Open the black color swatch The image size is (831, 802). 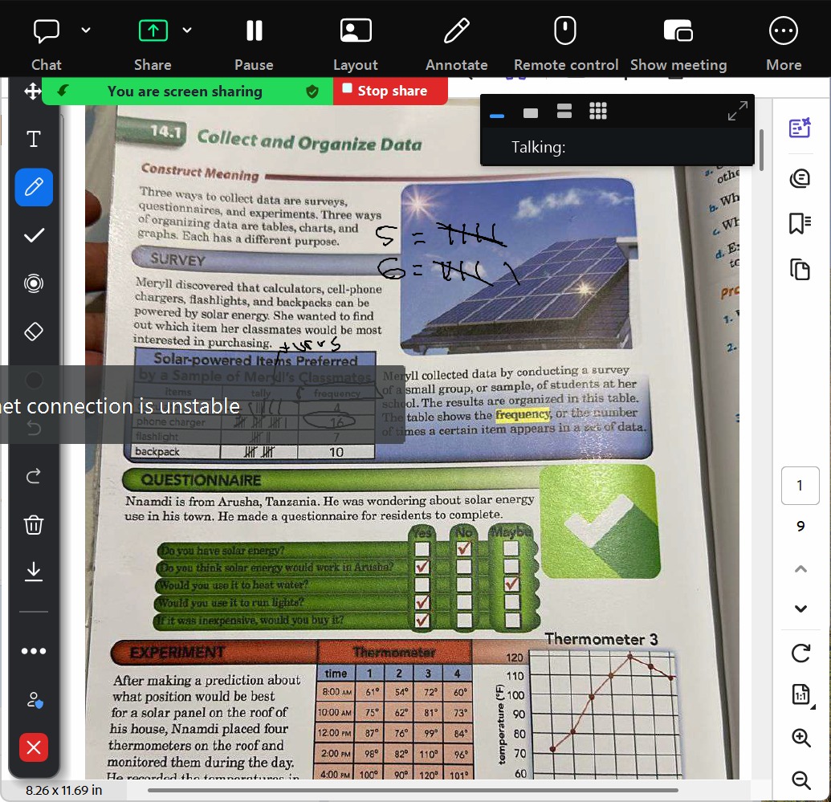(x=34, y=380)
